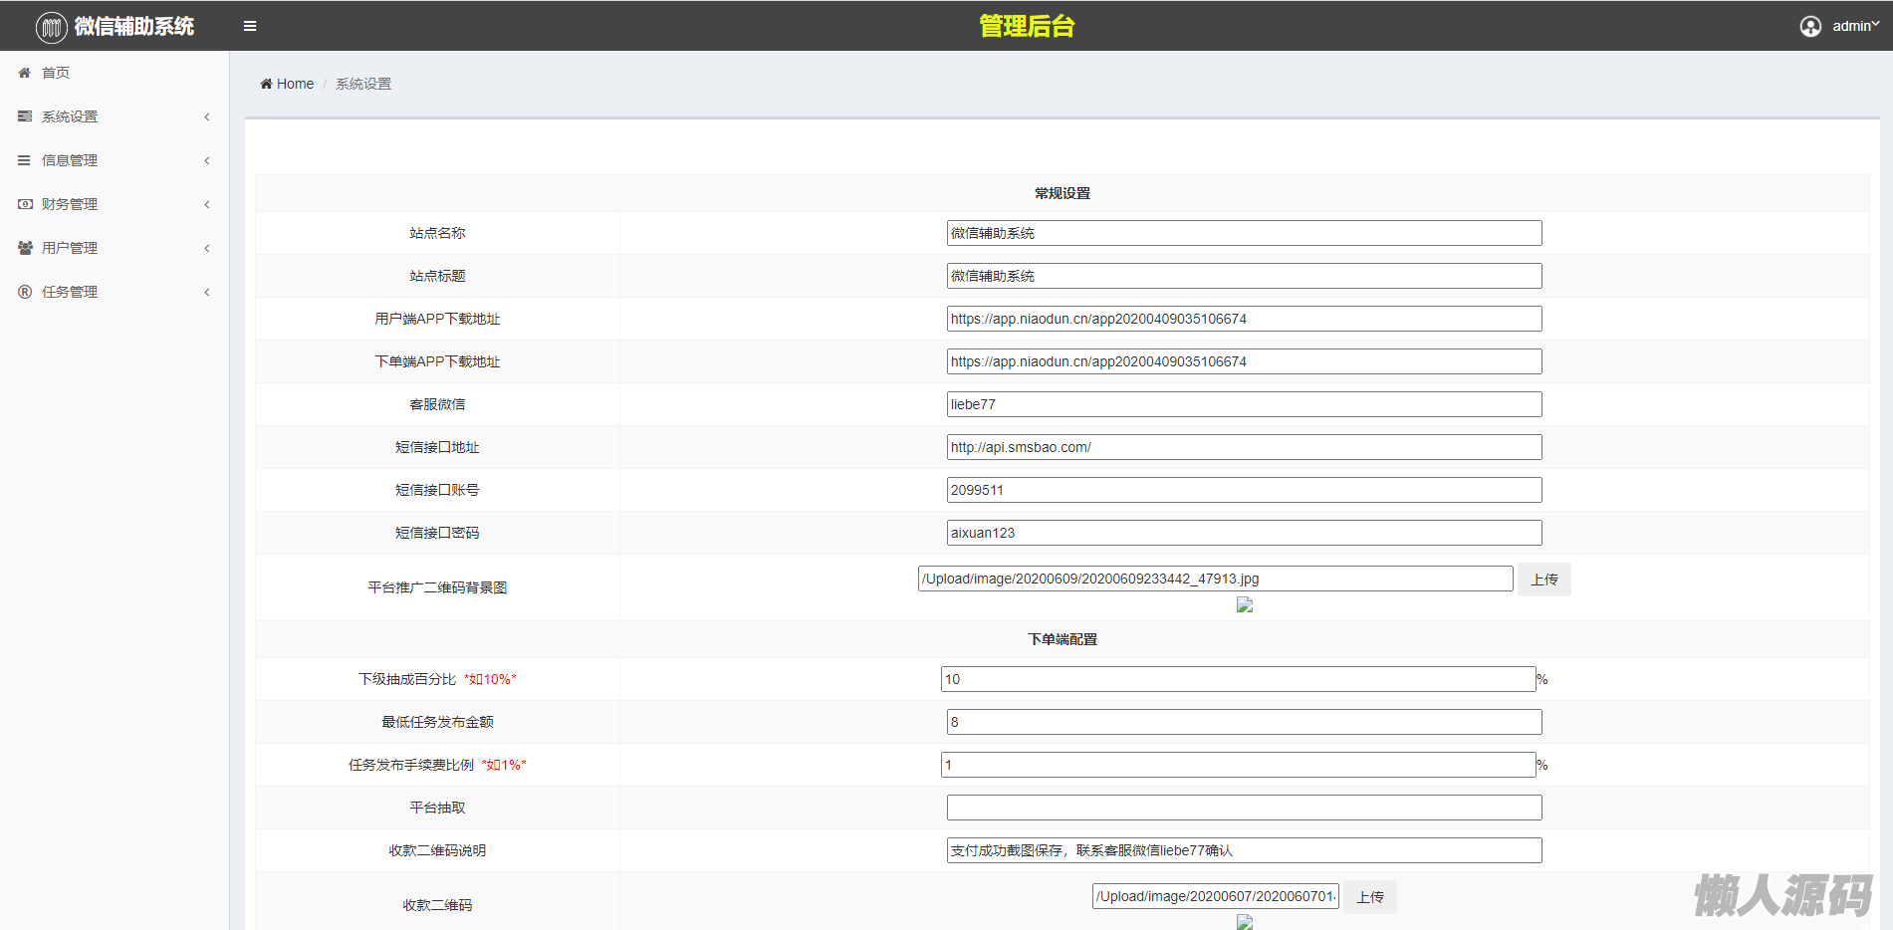Click the WeChat system logo icon
This screenshot has height=930, width=1893.
tap(51, 27)
